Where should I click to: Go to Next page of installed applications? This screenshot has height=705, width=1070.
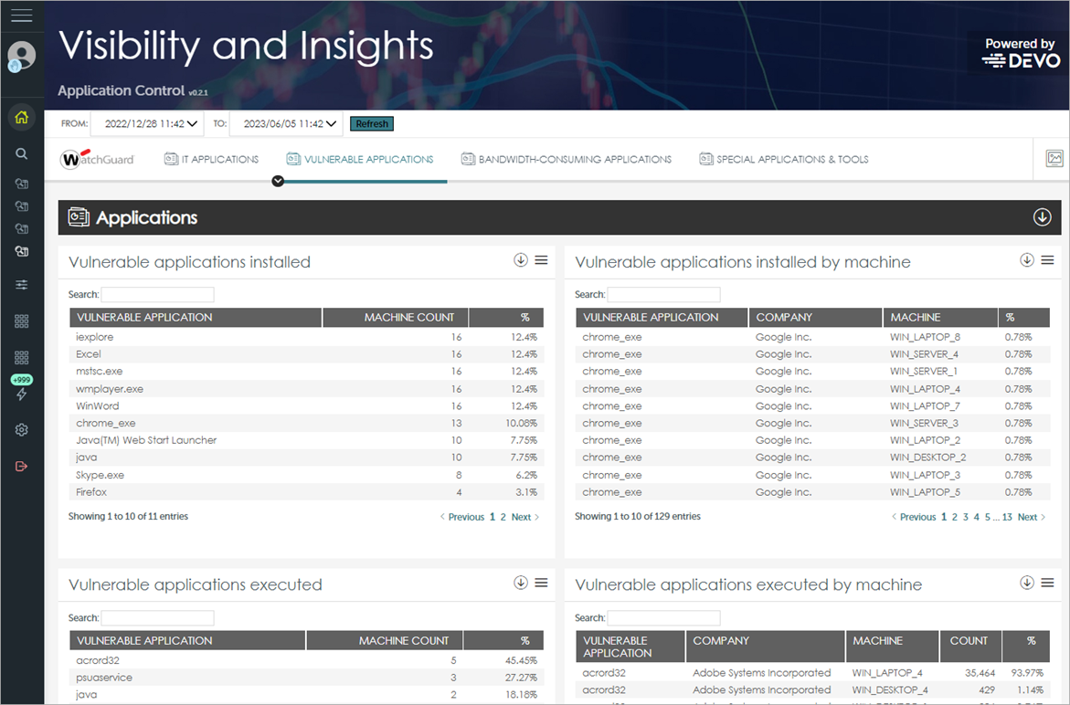[x=522, y=516]
